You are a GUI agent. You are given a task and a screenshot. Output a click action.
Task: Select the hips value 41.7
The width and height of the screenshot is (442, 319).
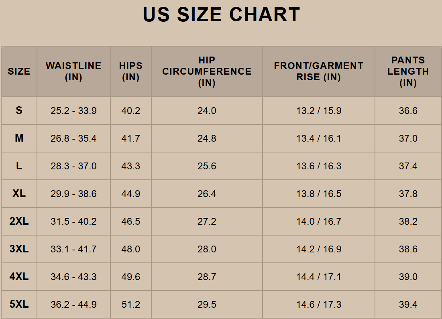[x=131, y=138]
